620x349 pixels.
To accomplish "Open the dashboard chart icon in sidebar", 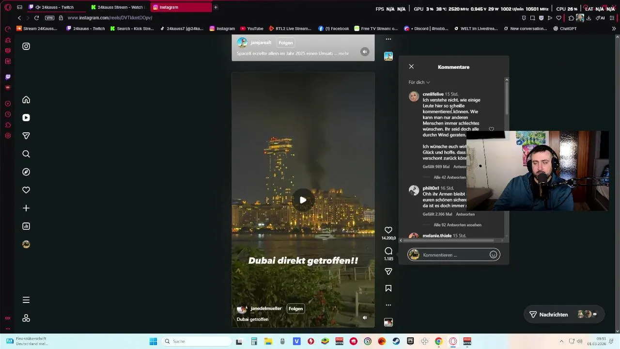I will point(26,226).
